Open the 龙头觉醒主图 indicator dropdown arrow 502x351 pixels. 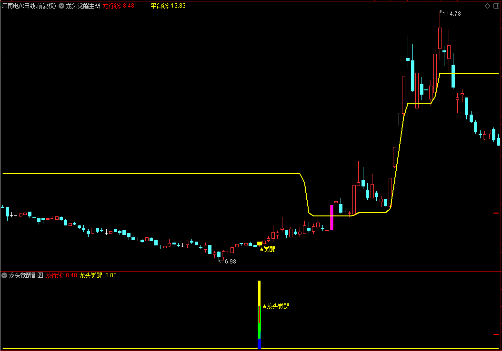pyautogui.click(x=61, y=6)
